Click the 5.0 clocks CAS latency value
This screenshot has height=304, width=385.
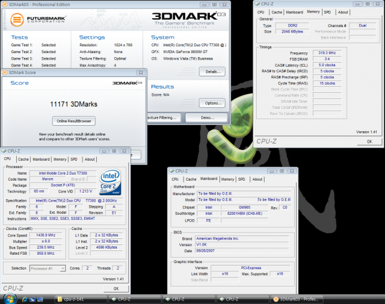(327, 65)
